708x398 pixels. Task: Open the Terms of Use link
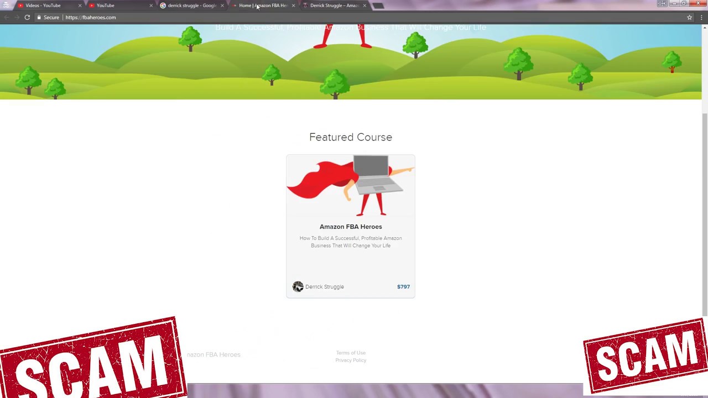tap(351, 353)
